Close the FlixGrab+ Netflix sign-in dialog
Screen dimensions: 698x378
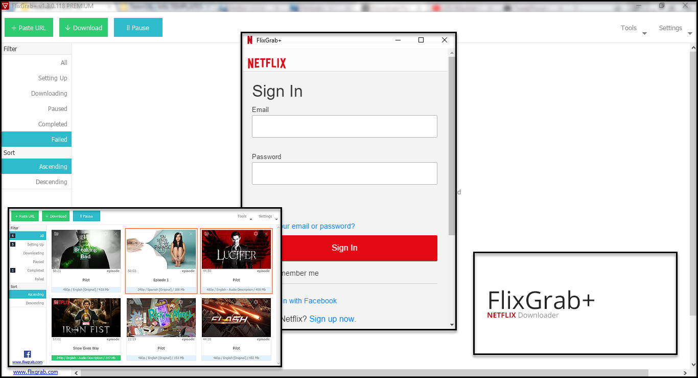pos(444,40)
